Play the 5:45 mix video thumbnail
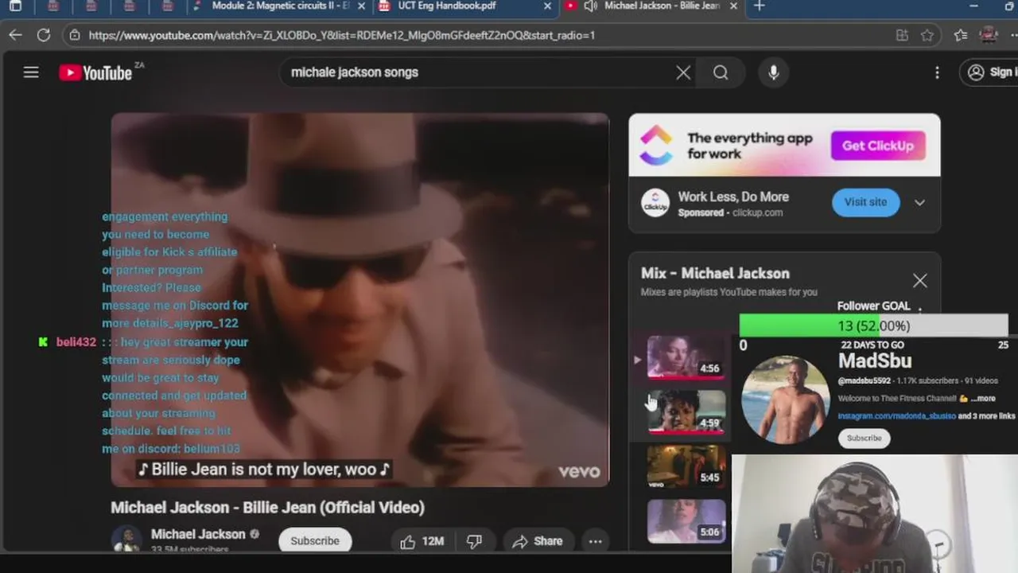This screenshot has width=1018, height=573. click(686, 466)
